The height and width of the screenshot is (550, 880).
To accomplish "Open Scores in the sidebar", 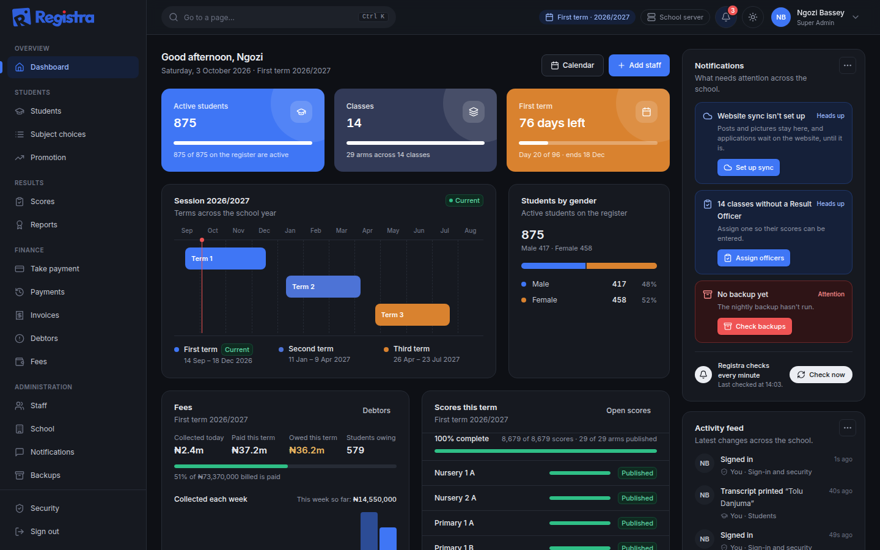I will click(x=73, y=202).
